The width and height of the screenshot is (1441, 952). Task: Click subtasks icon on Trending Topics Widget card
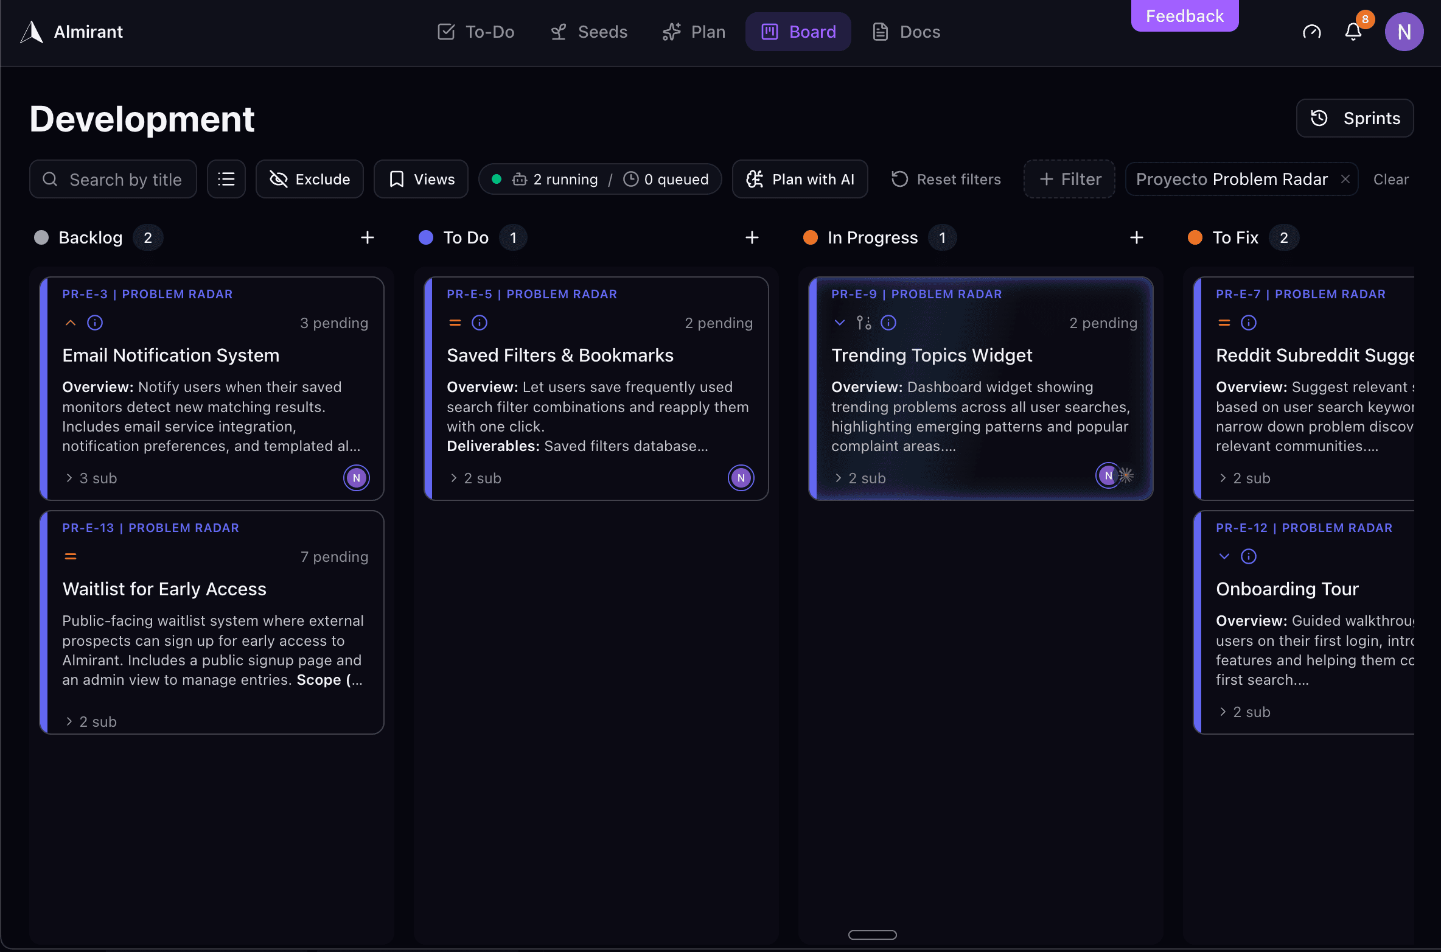863,323
